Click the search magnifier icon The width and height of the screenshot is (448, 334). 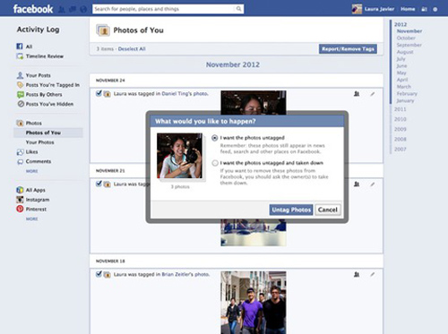(238, 9)
